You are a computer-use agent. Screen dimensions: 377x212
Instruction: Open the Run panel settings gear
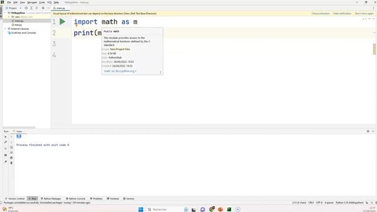tap(368, 131)
